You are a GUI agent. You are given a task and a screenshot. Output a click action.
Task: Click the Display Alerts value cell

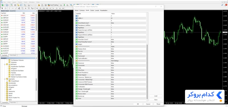point(129,49)
